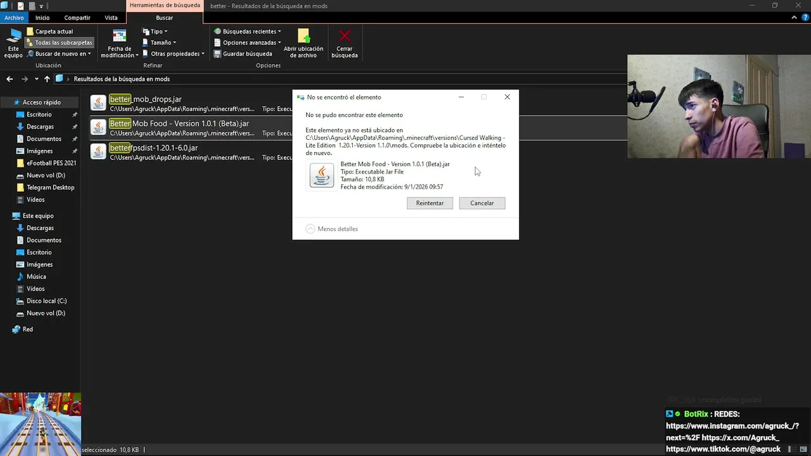Select betterfpsdist-1.20.1-6.0.jar file icon
This screenshot has width=811, height=456.
[x=98, y=151]
